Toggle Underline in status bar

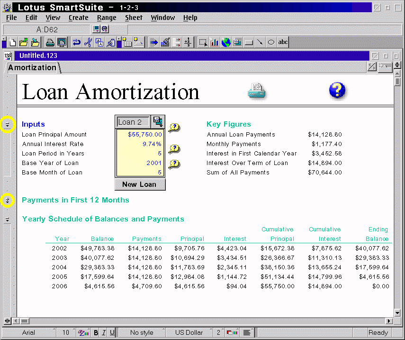[112, 332]
